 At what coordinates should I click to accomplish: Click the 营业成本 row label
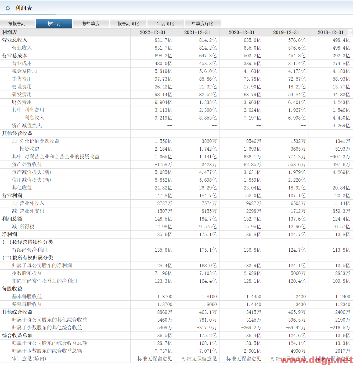coord(22,64)
